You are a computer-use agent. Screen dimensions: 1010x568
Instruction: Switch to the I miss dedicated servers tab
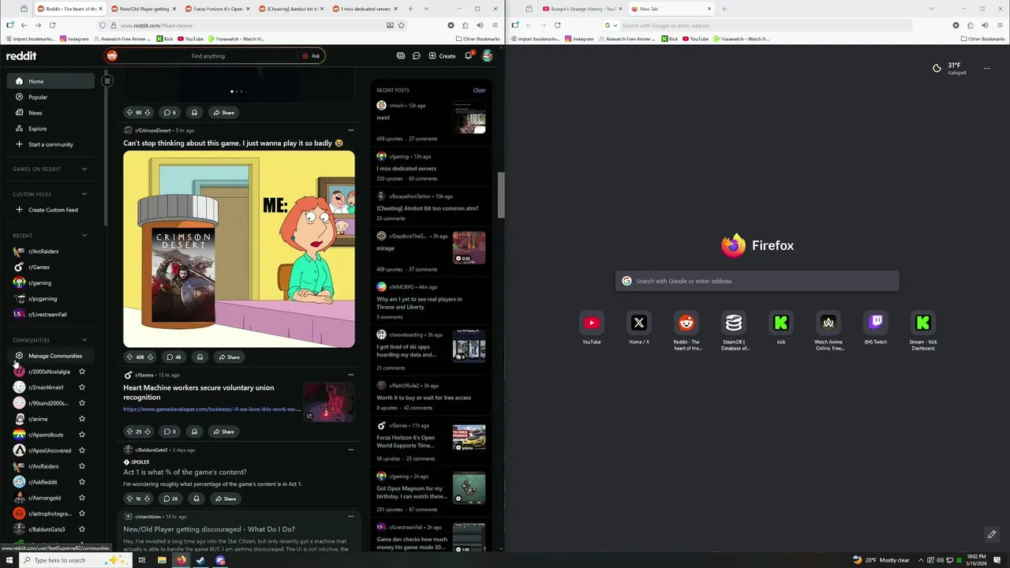pyautogui.click(x=365, y=9)
